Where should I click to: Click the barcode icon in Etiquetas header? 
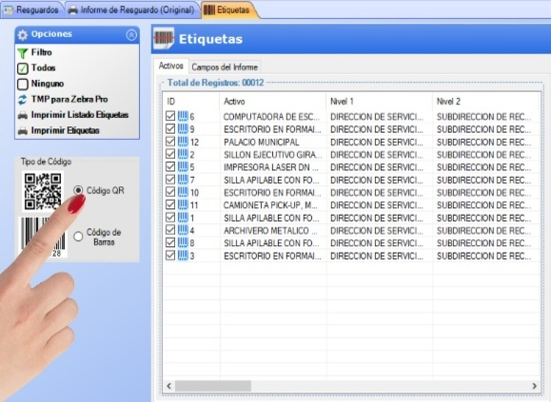pyautogui.click(x=164, y=38)
